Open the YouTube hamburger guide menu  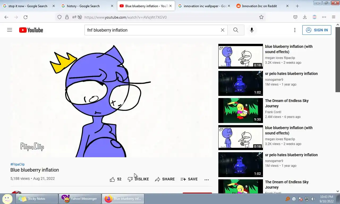(10, 30)
